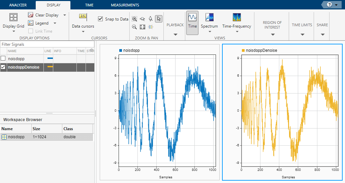Viewport: 345px width, 183px height.
Task: Toggle the Snap to Data checkbox
Action: [100, 19]
